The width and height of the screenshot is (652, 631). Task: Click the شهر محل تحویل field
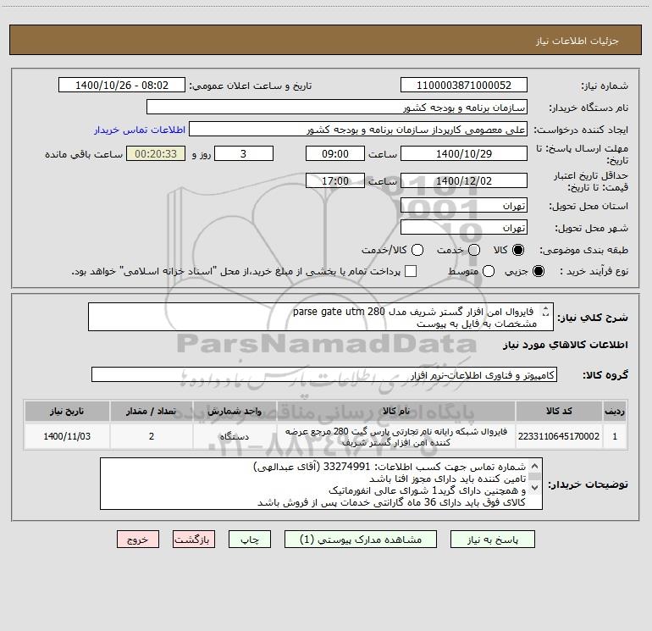click(464, 227)
